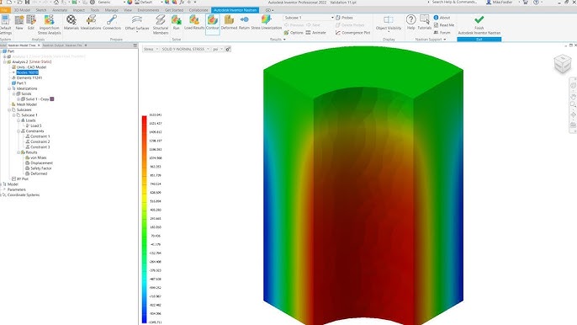577x325 pixels.
Task: Open Offset Surfaces tool
Action: 137,24
